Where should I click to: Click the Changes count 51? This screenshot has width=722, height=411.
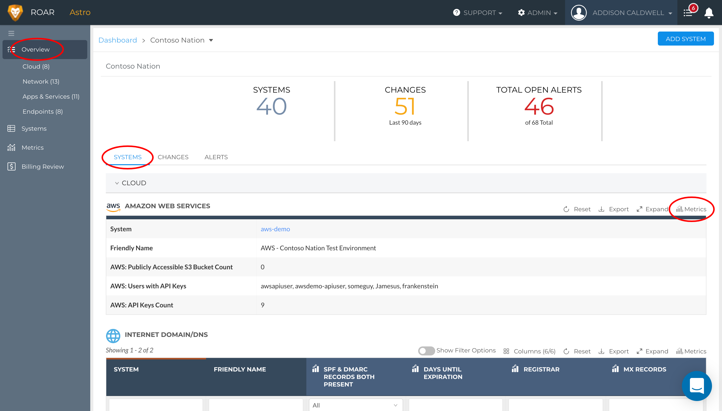[x=405, y=107]
